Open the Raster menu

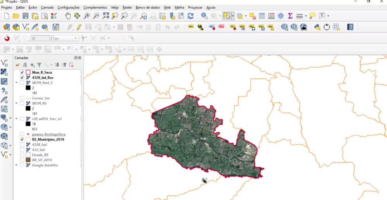click(x=127, y=8)
